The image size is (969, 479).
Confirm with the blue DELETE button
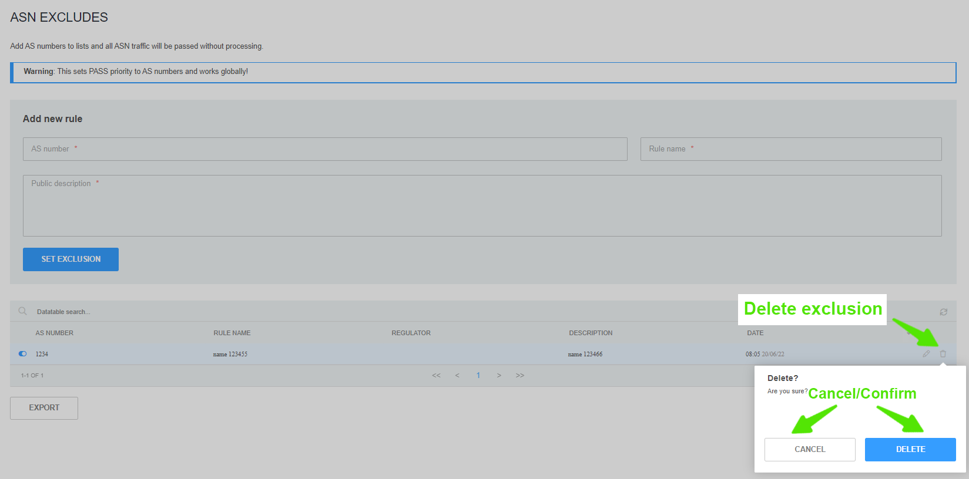click(910, 449)
